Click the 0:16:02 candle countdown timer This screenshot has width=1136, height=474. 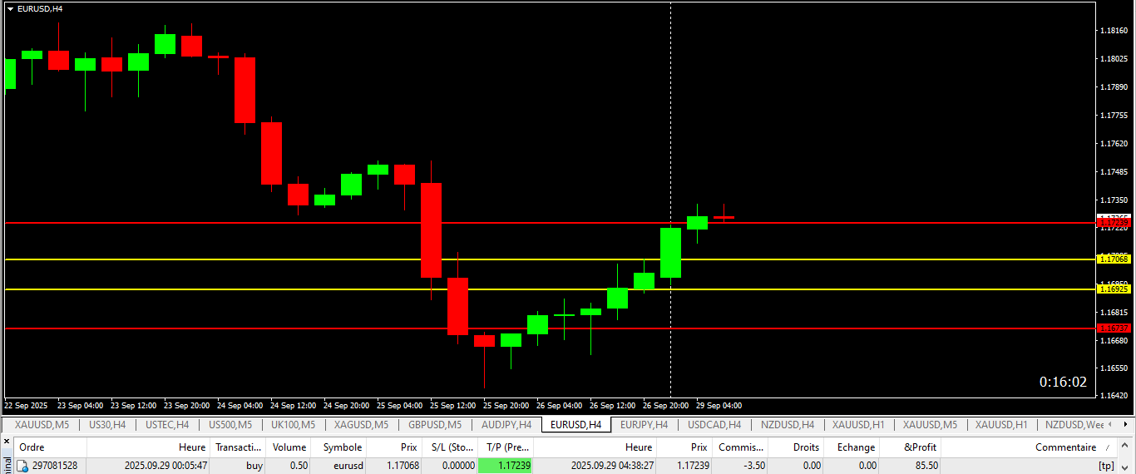[x=1063, y=382]
